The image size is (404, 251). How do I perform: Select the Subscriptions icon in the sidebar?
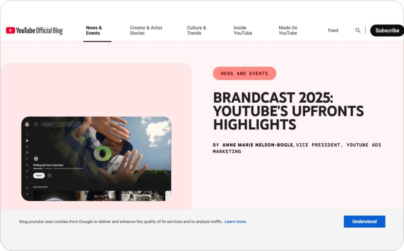27,152
